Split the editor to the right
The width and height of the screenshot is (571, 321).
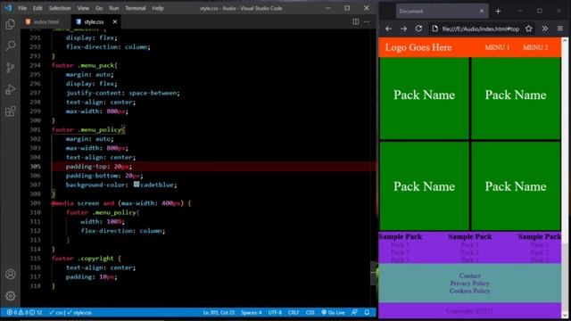[x=355, y=21]
